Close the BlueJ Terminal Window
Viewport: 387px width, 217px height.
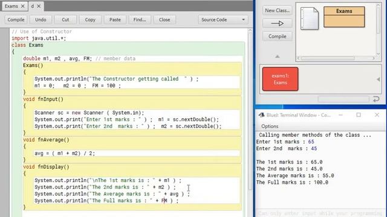click(x=377, y=115)
